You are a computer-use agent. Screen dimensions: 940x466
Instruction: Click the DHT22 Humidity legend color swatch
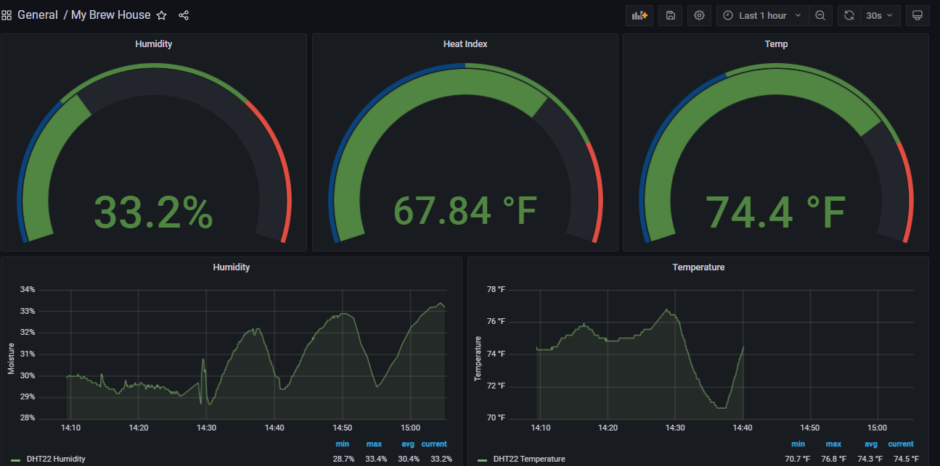click(x=16, y=459)
